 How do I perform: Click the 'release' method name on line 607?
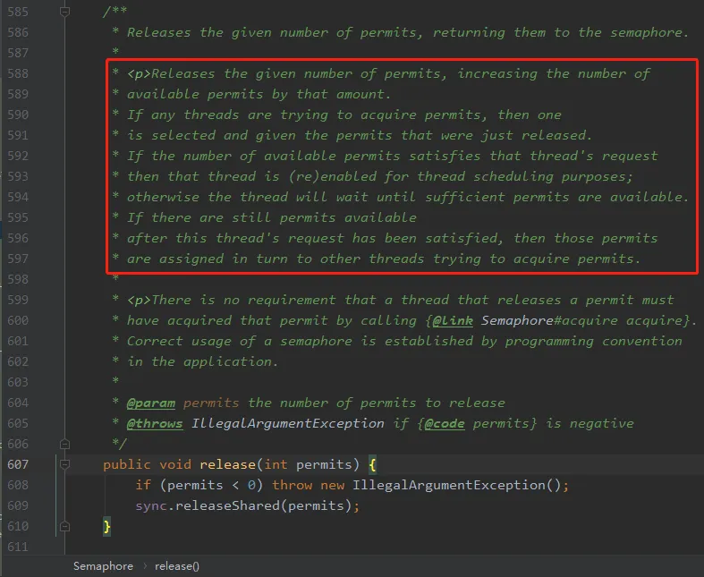[x=227, y=464]
